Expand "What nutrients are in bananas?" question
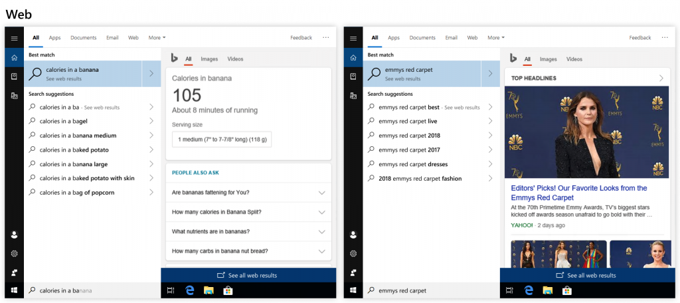The width and height of the screenshot is (680, 303). 248,231
